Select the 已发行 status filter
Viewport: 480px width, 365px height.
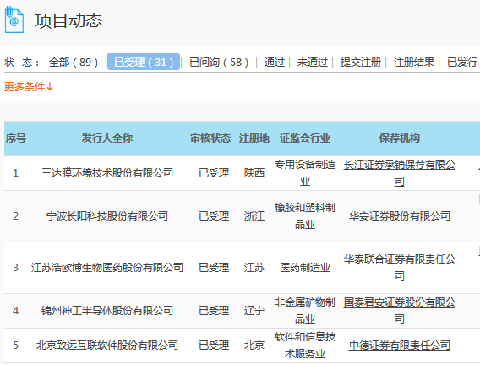coord(462,63)
